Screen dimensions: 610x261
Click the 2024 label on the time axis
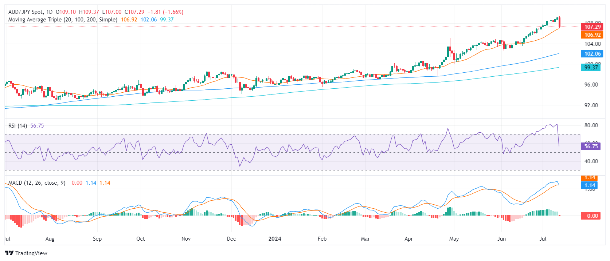pos(275,239)
